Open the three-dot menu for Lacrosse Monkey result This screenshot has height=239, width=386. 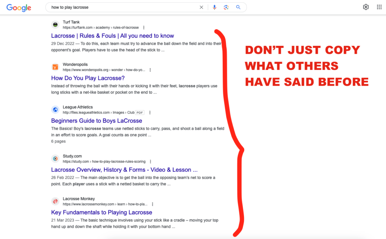click(x=152, y=204)
